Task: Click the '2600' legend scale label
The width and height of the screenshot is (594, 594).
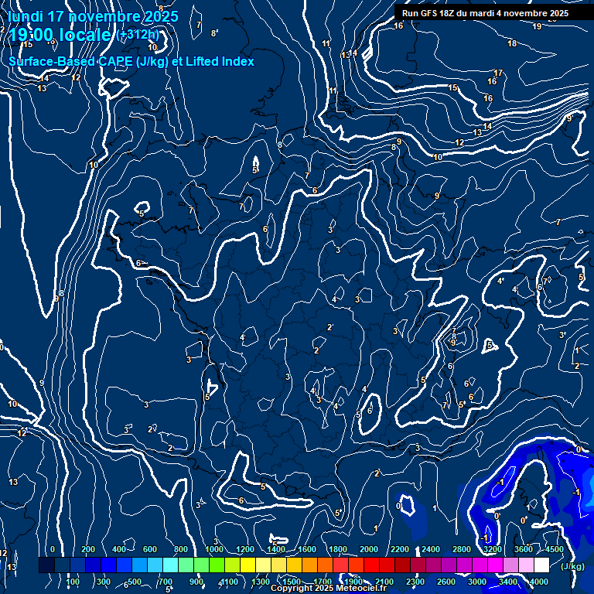Action: tap(446, 582)
